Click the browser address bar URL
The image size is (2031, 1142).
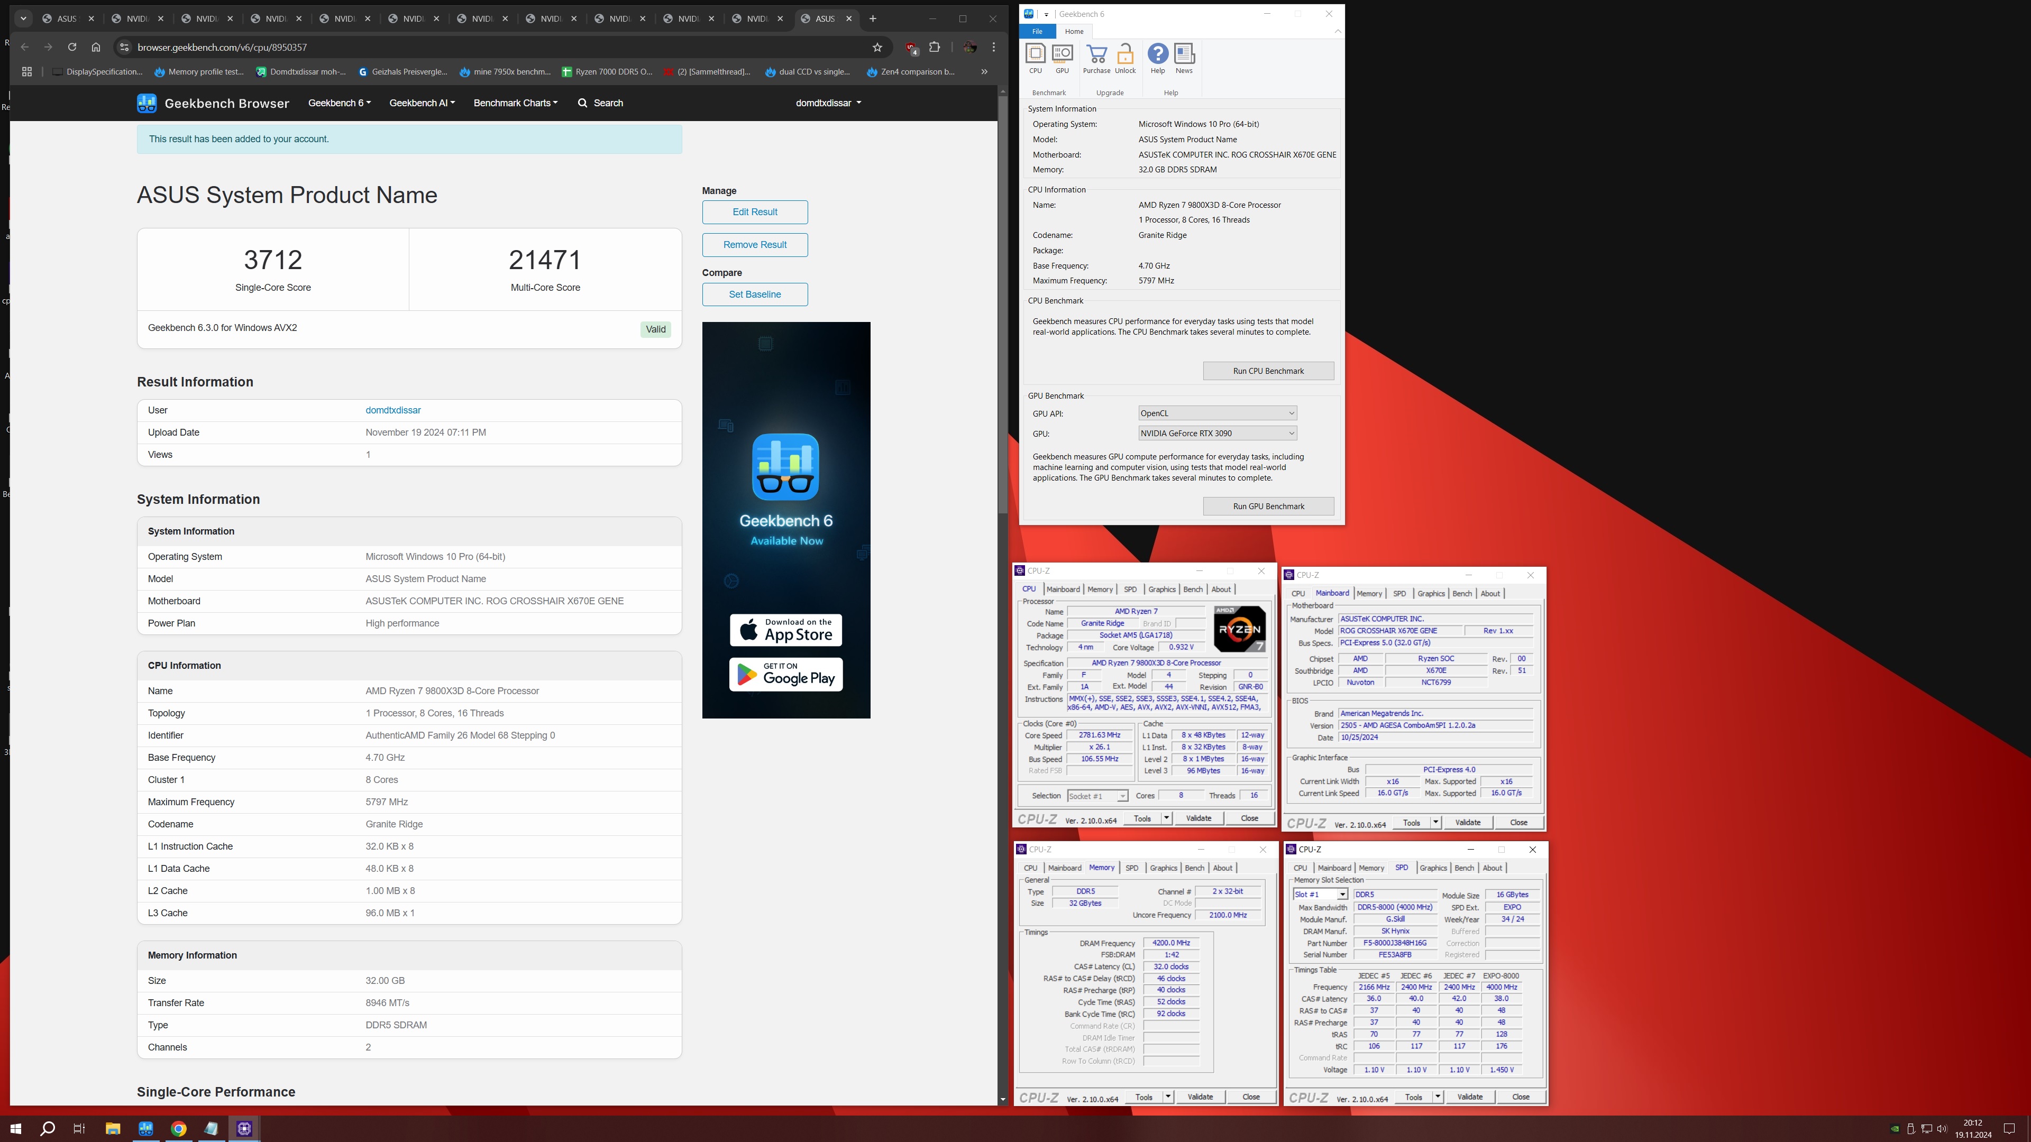(x=222, y=47)
